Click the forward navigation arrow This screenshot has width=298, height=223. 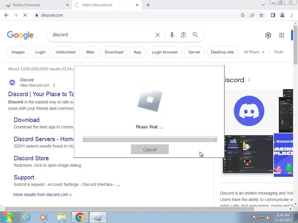(x=16, y=15)
